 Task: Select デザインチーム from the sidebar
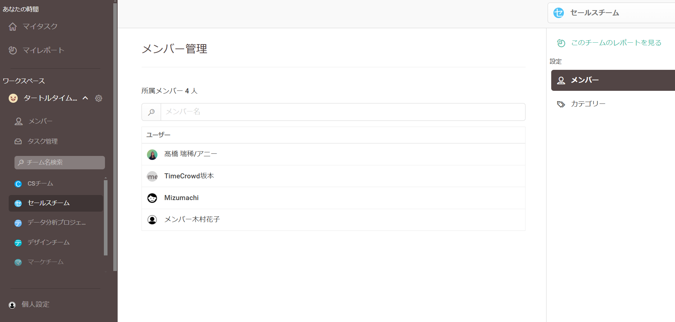pos(48,242)
